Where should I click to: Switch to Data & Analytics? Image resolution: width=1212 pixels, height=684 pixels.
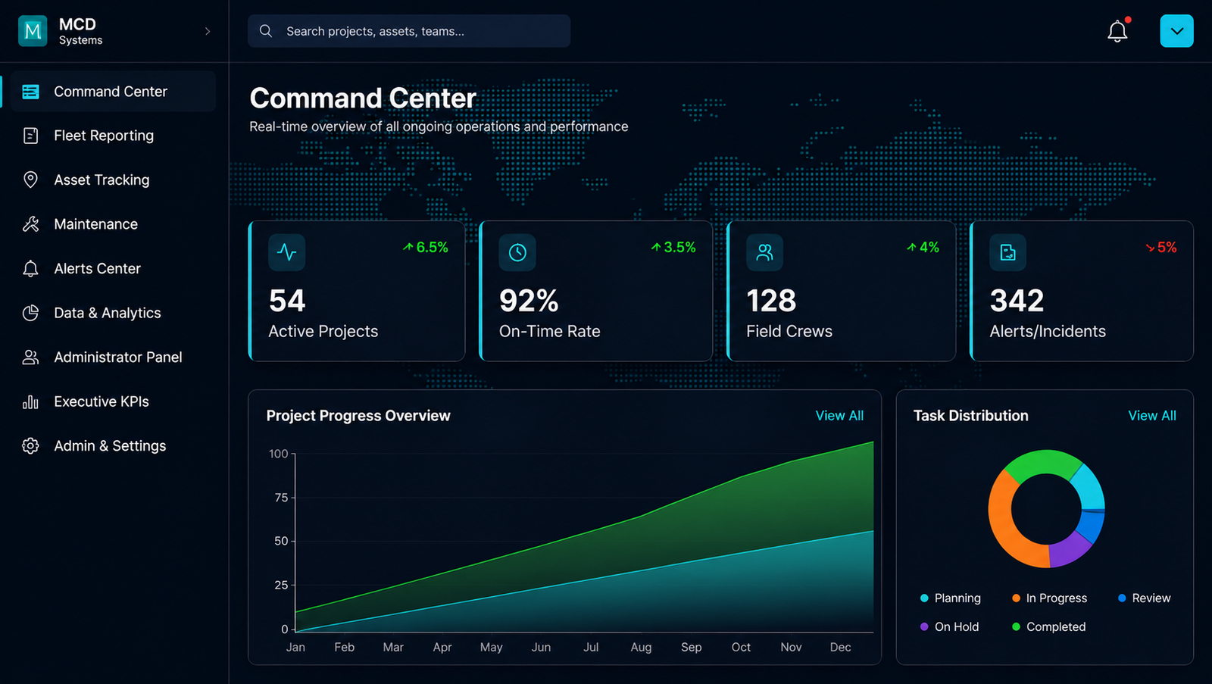(x=113, y=313)
